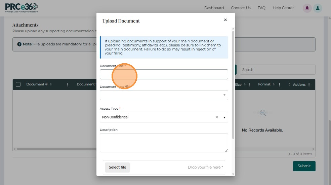Open the FAQ page
331x185 pixels.
261,8
